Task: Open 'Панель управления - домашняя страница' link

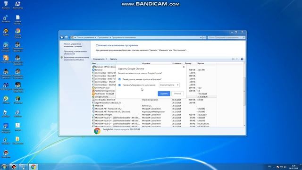Action: click(74, 45)
